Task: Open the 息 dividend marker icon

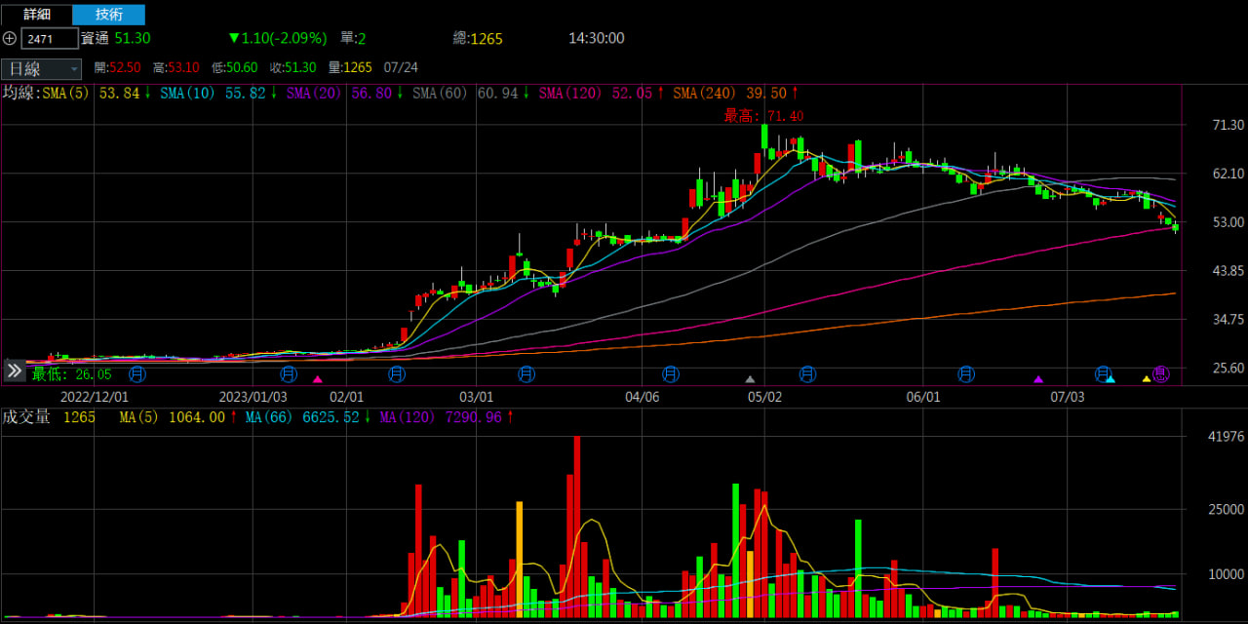Action: coord(1161,373)
